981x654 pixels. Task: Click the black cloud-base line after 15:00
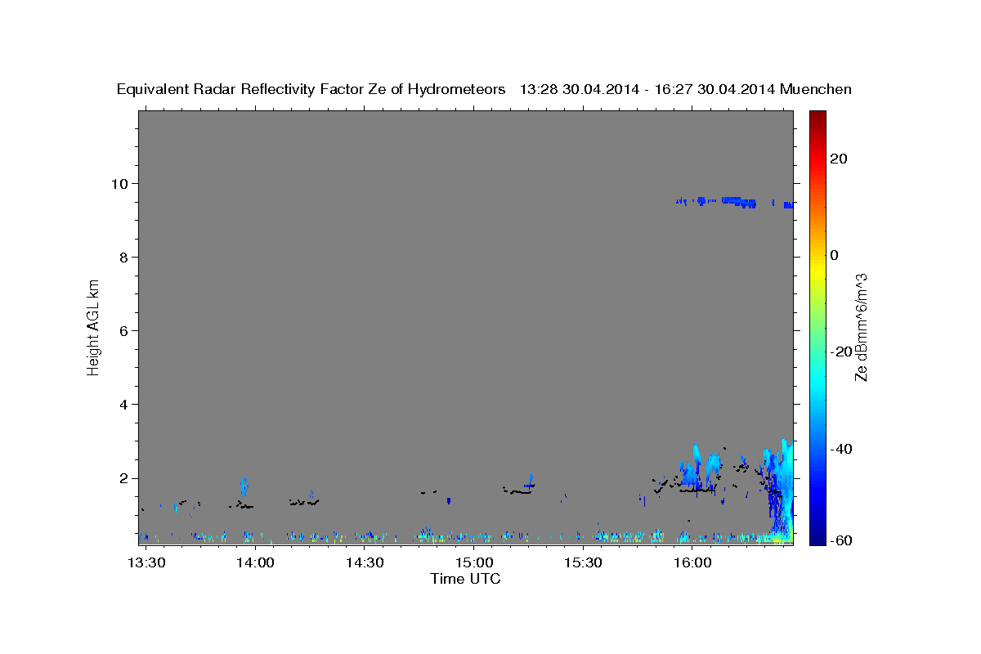click(517, 490)
